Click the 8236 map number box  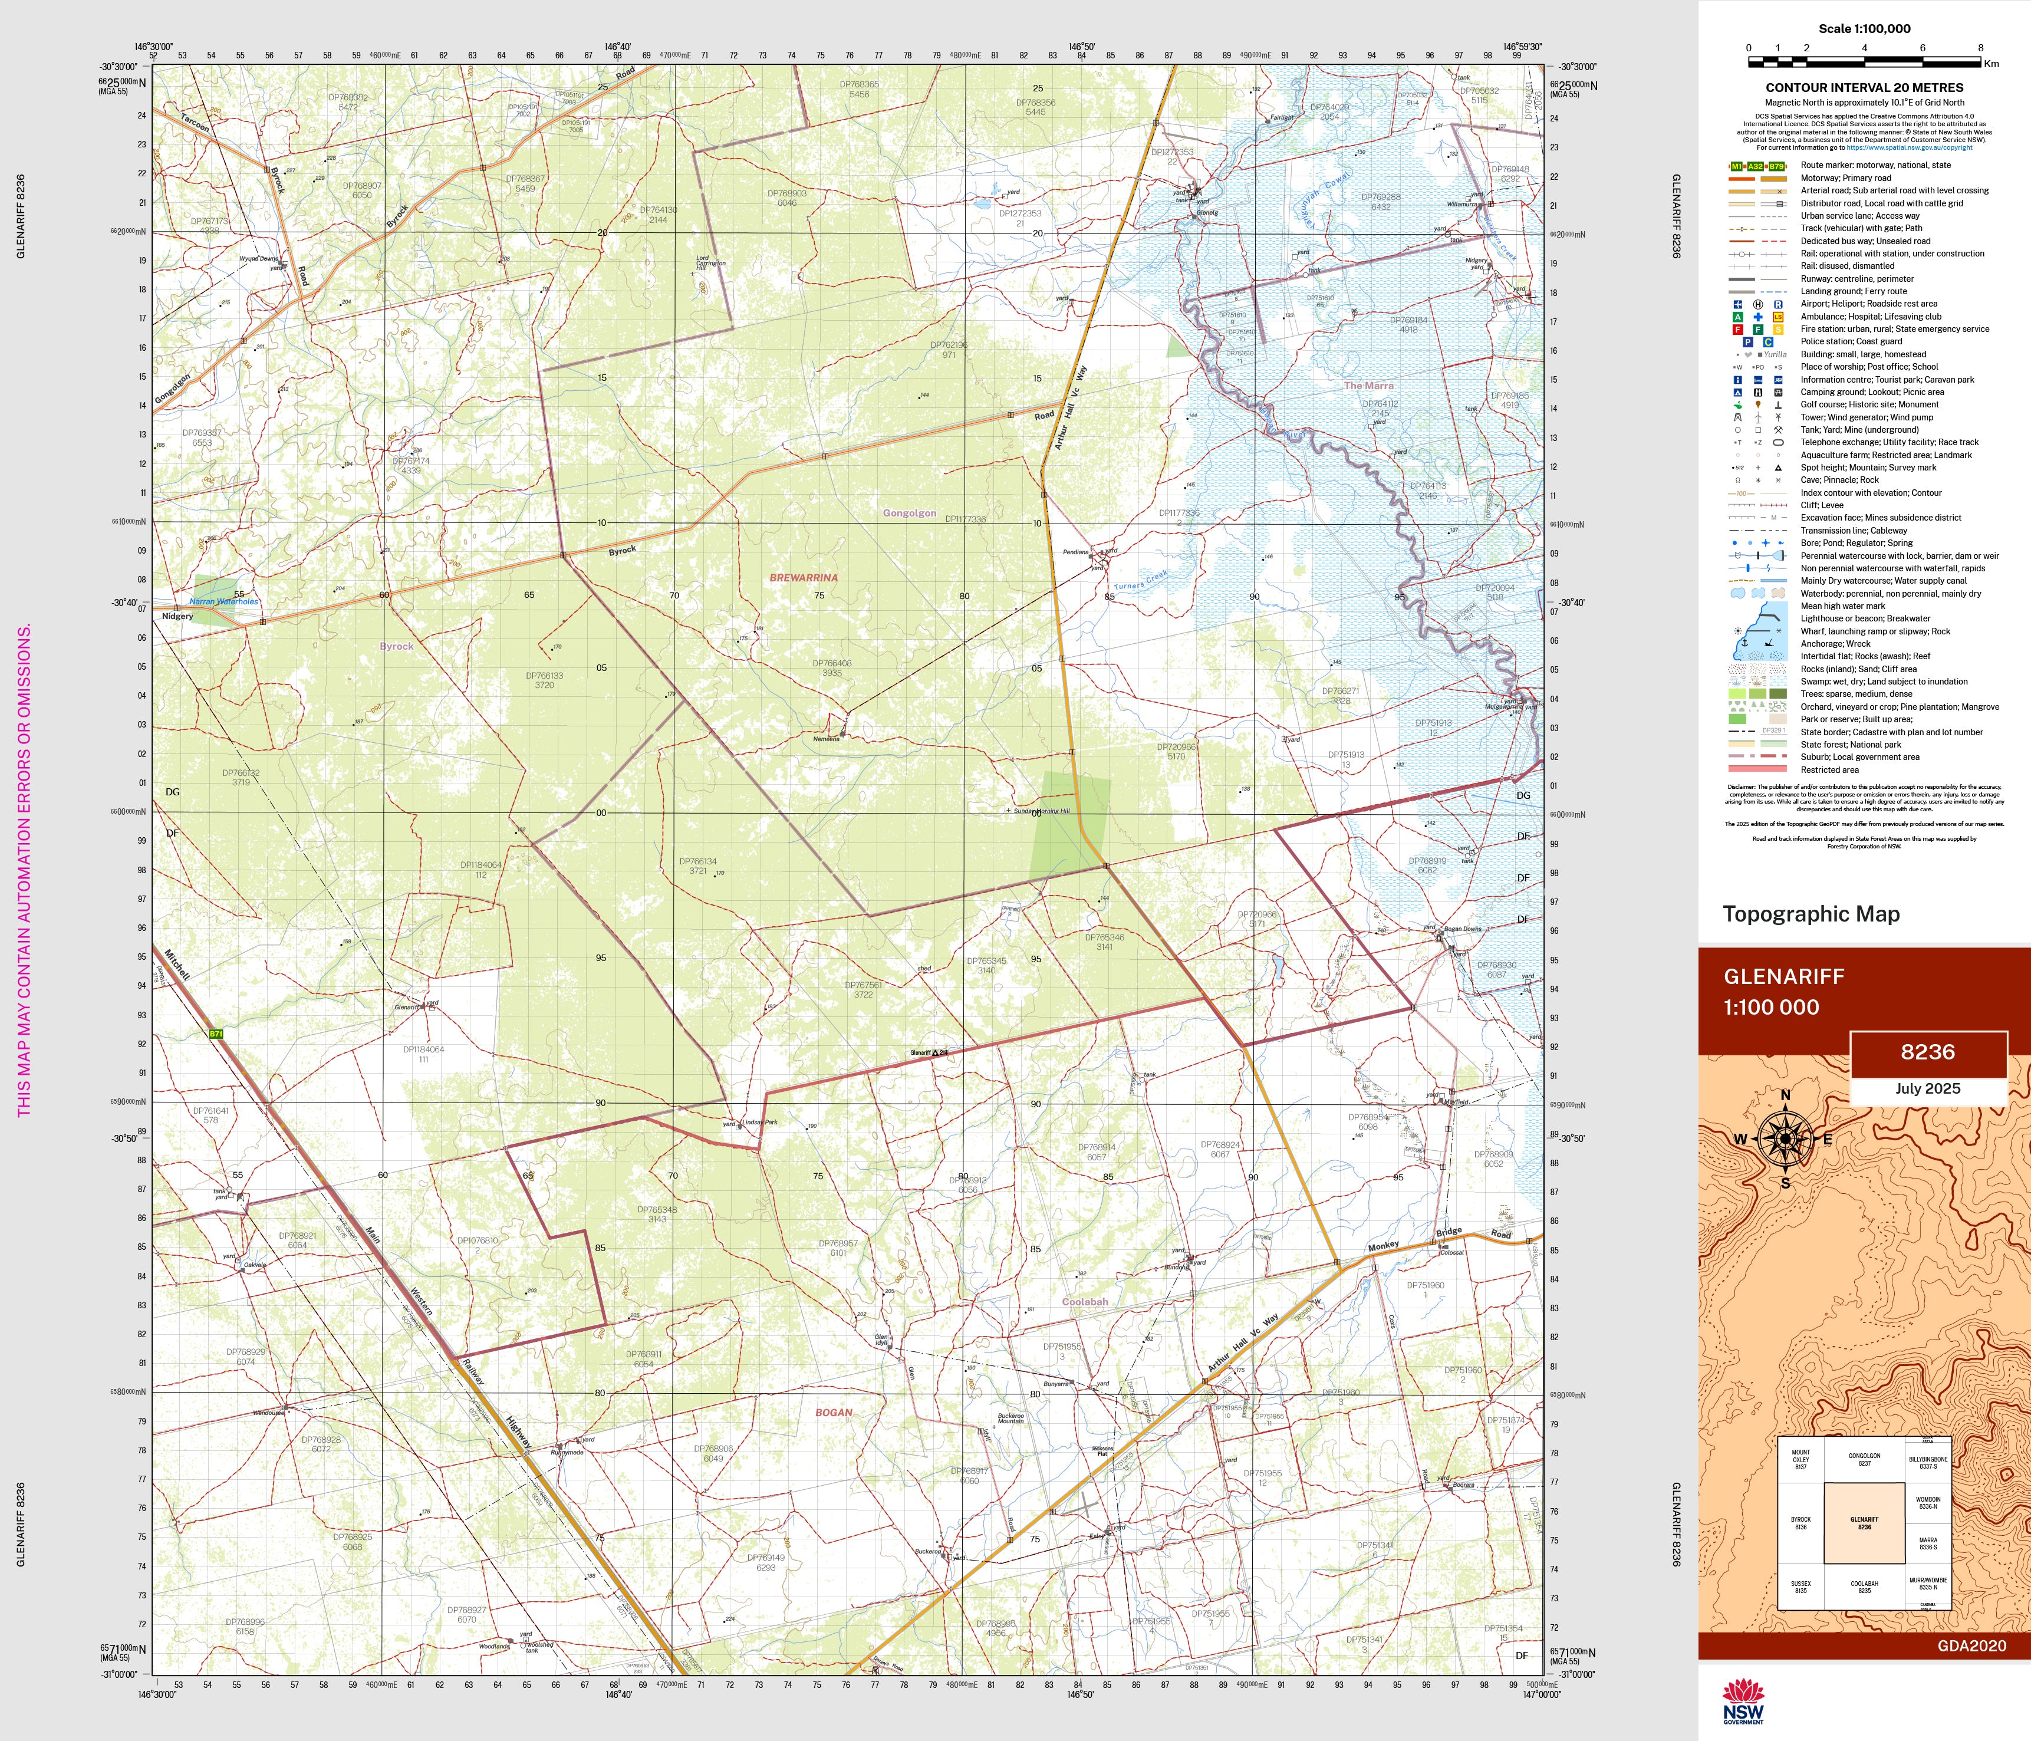point(1927,1053)
